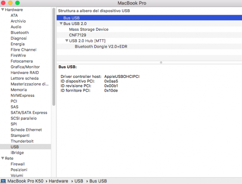Click the Rete sidebar heading
The width and height of the screenshot is (242, 184).
tap(9, 158)
